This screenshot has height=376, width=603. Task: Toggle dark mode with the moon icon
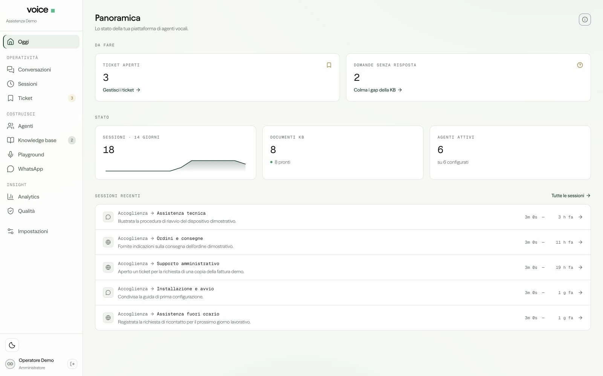12,345
